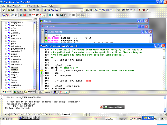Toggle breakpoint dot at line 138
167x125 pixels.
42,73
